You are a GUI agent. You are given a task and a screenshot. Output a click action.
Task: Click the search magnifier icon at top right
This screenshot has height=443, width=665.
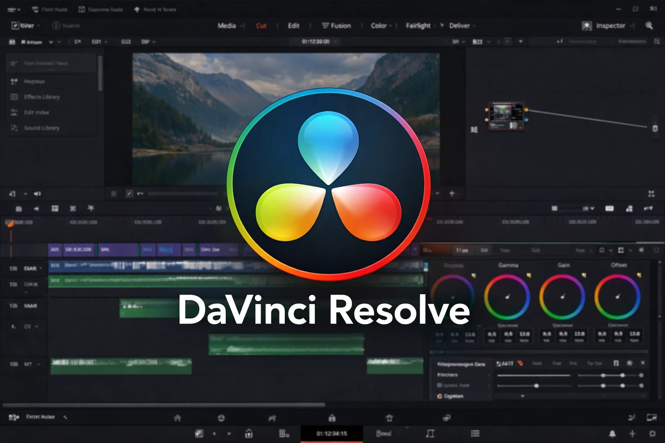point(649,26)
